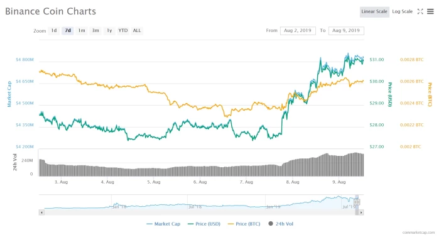
Task: Edit the To date field
Action: point(346,30)
